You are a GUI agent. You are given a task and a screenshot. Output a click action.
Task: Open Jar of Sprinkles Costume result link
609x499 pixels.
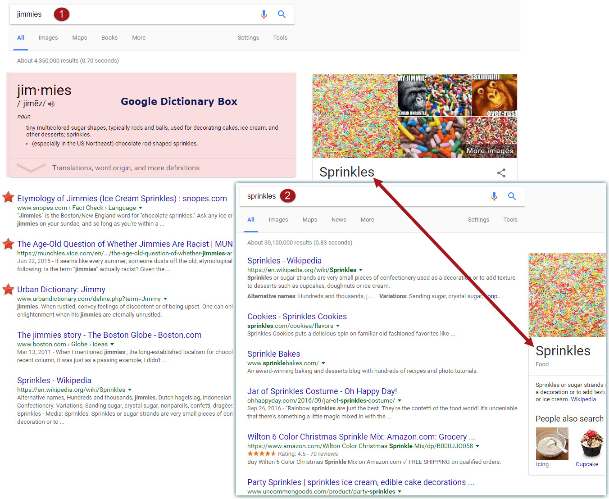[322, 391]
